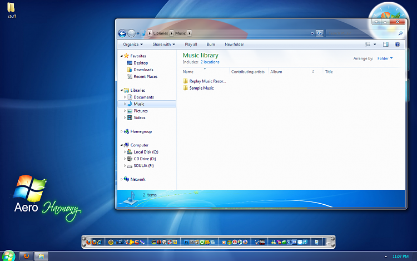The height and width of the screenshot is (261, 417).
Task: Expand the Videos library node
Action: (125, 117)
